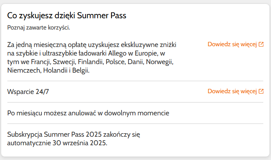This screenshot has height=160, width=271.
Task: Select the 'Poznaj zawarte korzyści.' subtitle
Action: click(x=39, y=28)
